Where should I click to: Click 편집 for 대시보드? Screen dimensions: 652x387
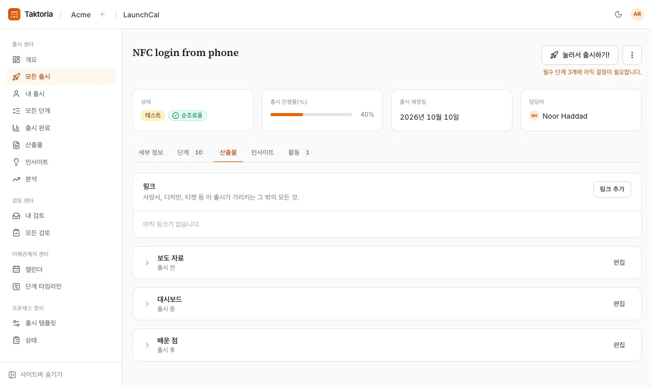619,303
